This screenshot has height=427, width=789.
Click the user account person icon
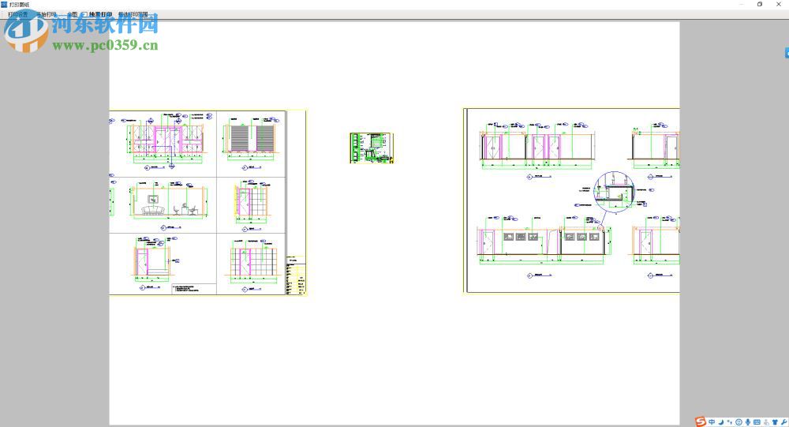coord(766,422)
